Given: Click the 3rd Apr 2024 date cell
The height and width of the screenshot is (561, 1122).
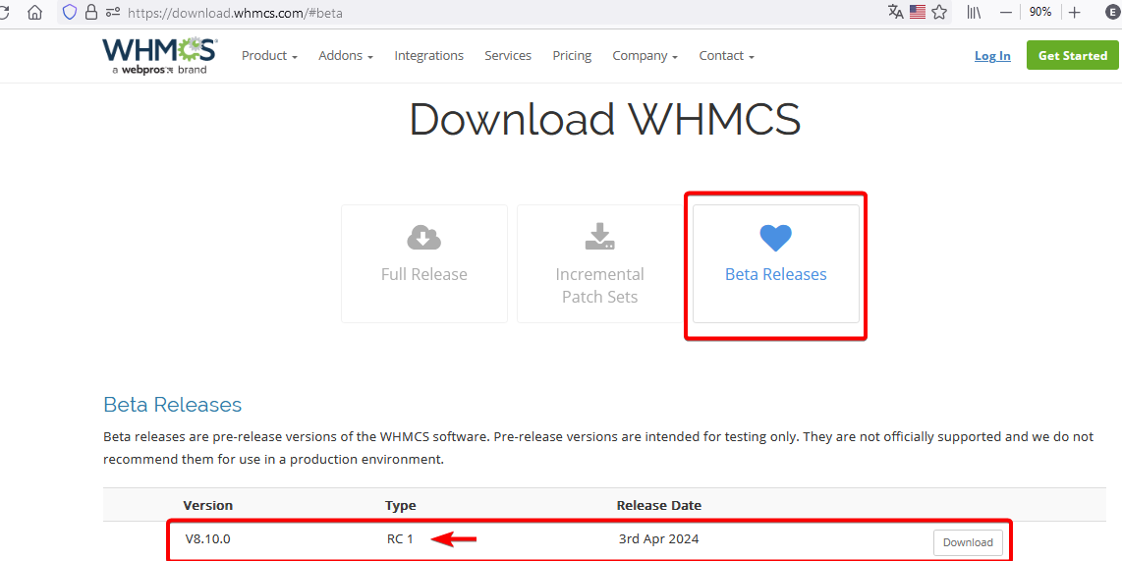Looking at the screenshot, I should [659, 538].
